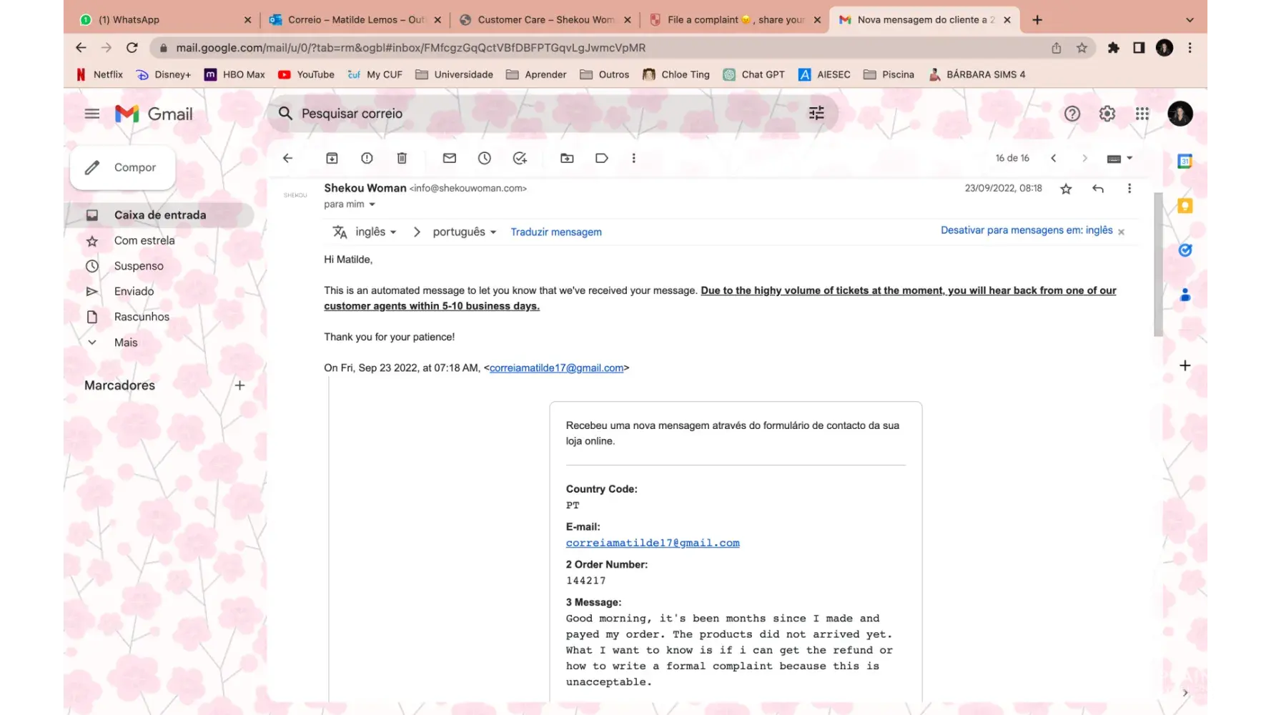
Task: Add email to Tasks
Action: pos(520,158)
